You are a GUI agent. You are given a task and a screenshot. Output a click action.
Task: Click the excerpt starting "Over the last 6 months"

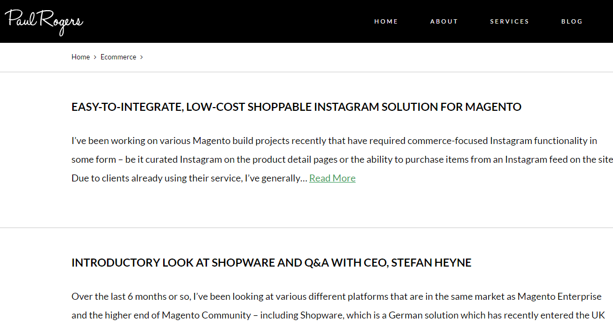pos(338,306)
